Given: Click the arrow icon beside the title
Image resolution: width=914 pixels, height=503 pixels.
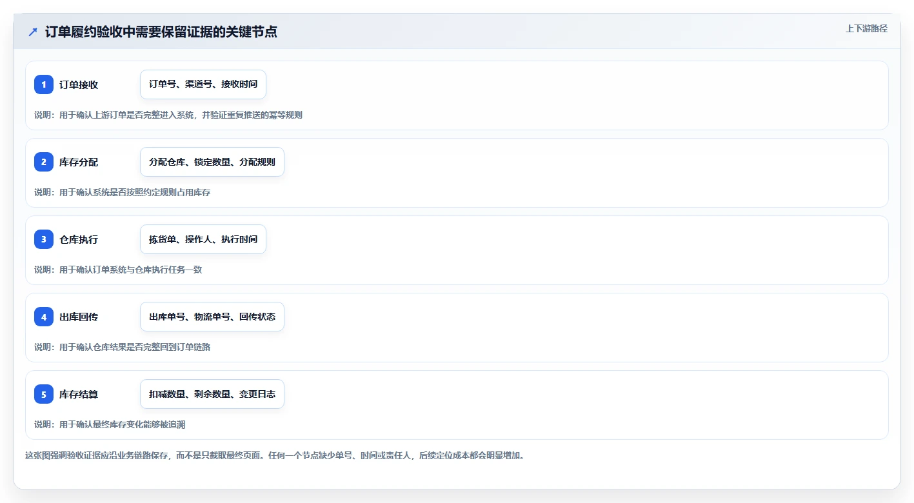Looking at the screenshot, I should [x=33, y=32].
